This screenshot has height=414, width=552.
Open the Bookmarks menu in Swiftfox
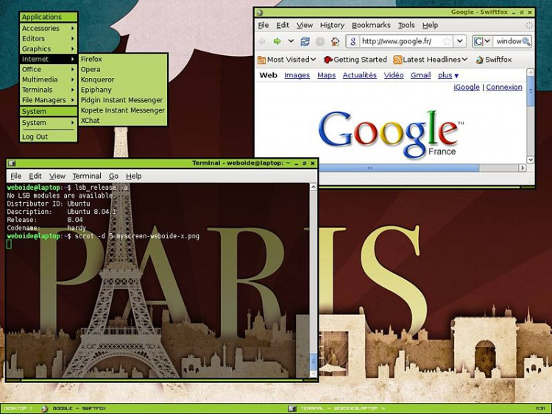tap(371, 25)
